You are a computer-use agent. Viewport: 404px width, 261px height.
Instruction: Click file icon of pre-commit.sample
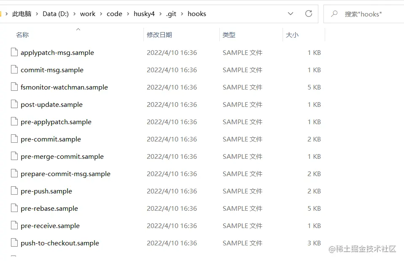pyautogui.click(x=14, y=139)
